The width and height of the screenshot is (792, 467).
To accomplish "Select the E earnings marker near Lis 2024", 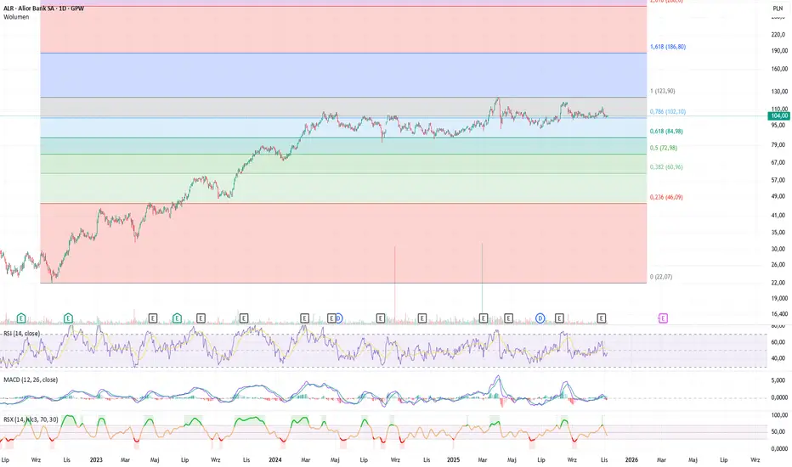I will tap(422, 318).
